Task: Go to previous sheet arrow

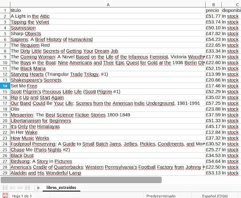Action: point(12,188)
